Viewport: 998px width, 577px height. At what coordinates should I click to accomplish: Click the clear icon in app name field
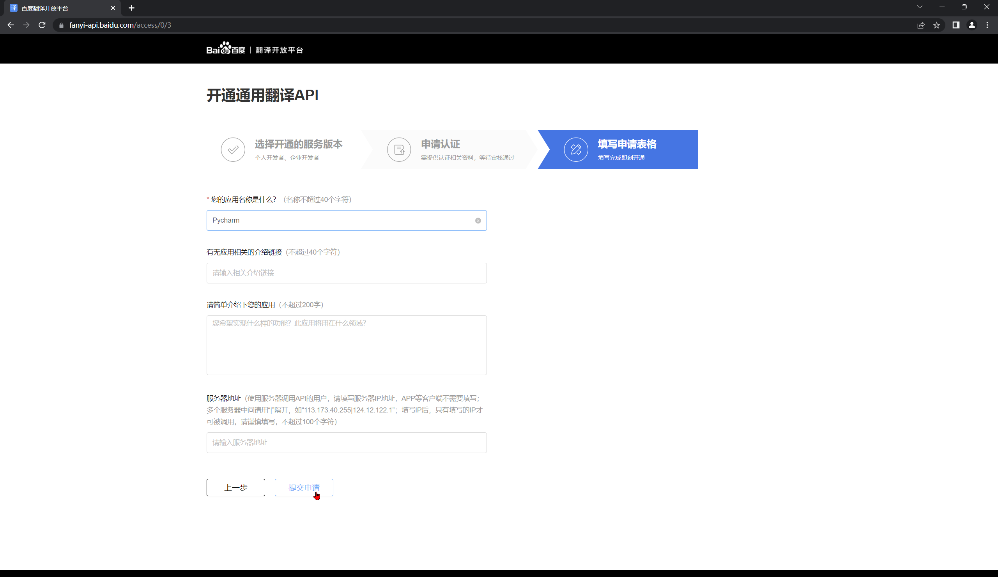tap(478, 221)
